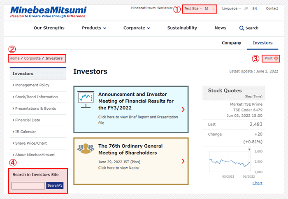Screen dimensions: 288x199
Task: Click the Change value +20
Action: 258,134
